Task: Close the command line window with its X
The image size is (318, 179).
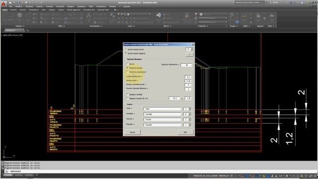Action: pos(2,165)
